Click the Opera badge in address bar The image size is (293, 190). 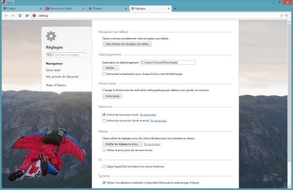pos(34,16)
